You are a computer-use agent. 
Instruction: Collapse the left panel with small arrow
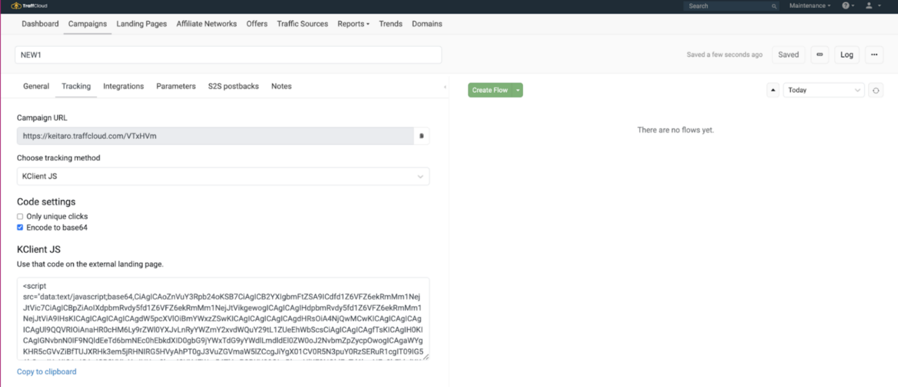445,86
